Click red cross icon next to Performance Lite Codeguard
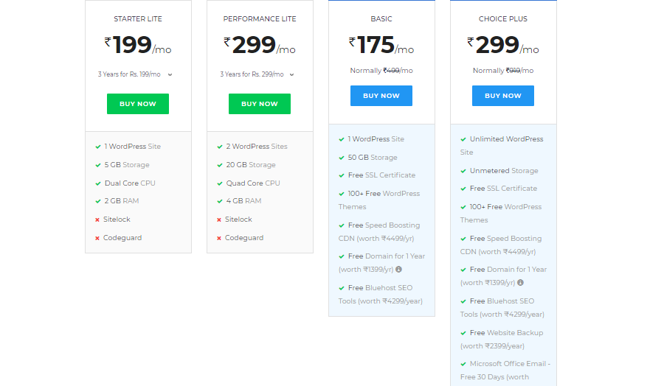The height and width of the screenshot is (386, 664). [x=219, y=238]
